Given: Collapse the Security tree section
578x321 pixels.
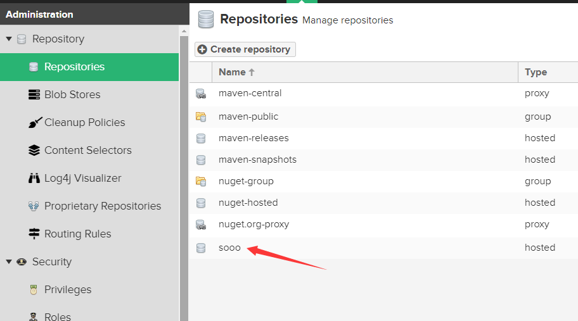Looking at the screenshot, I should (9, 261).
